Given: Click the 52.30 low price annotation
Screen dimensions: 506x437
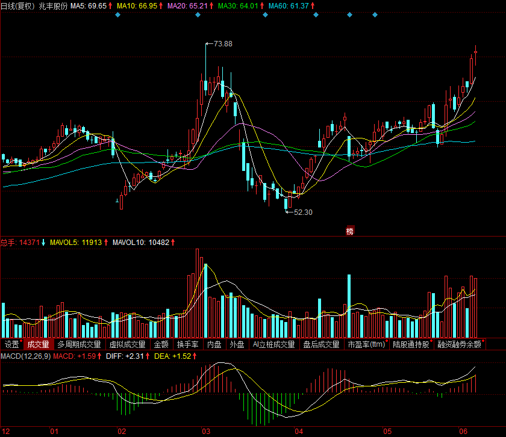Looking at the screenshot, I should pos(303,212).
